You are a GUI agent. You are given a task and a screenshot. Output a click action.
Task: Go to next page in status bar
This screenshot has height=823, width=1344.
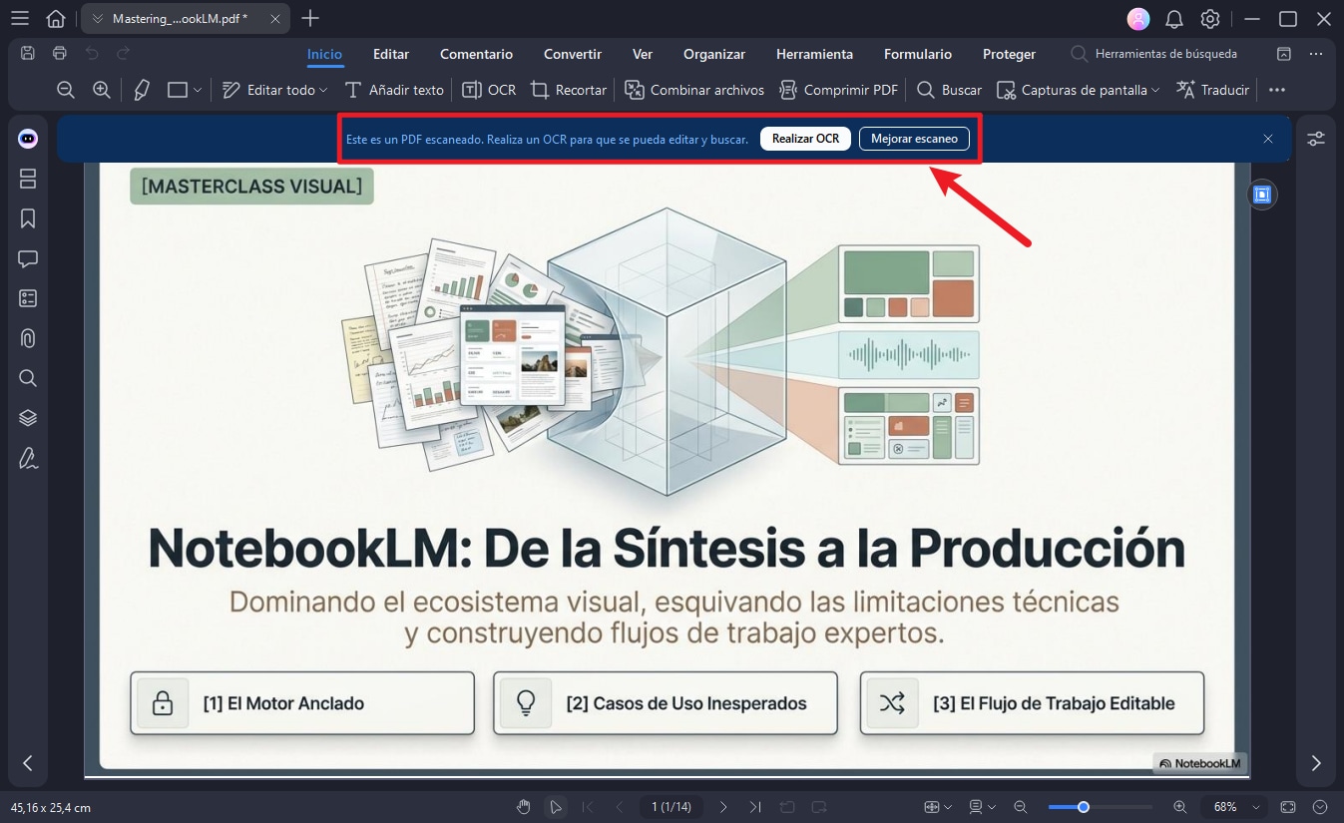[723, 806]
